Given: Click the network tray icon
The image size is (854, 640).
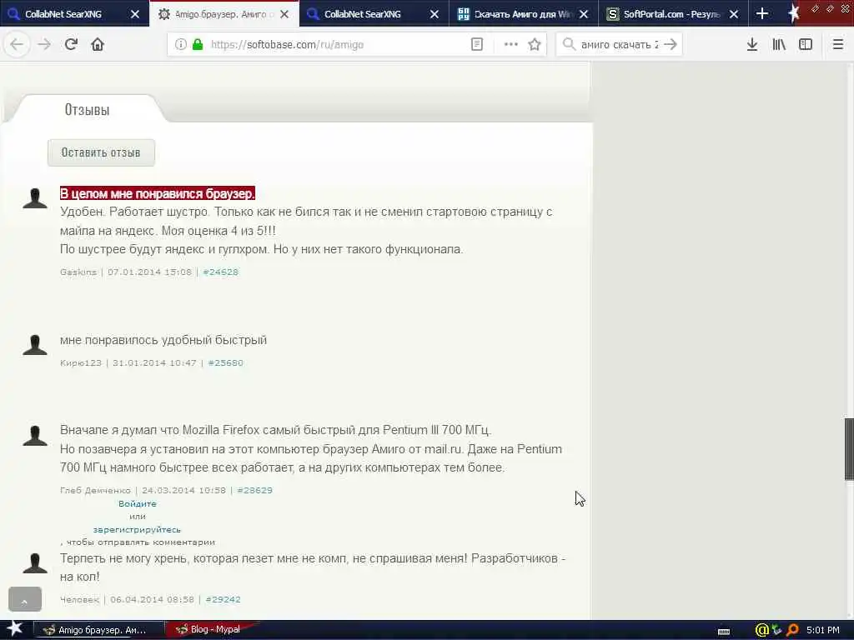Looking at the screenshot, I should click(x=776, y=630).
